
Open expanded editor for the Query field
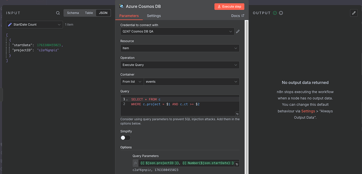click(237, 114)
